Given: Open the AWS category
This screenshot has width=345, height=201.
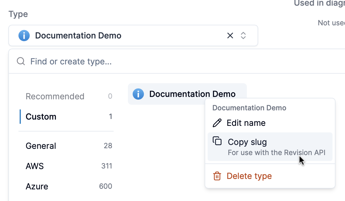Looking at the screenshot, I should pyautogui.click(x=34, y=166).
